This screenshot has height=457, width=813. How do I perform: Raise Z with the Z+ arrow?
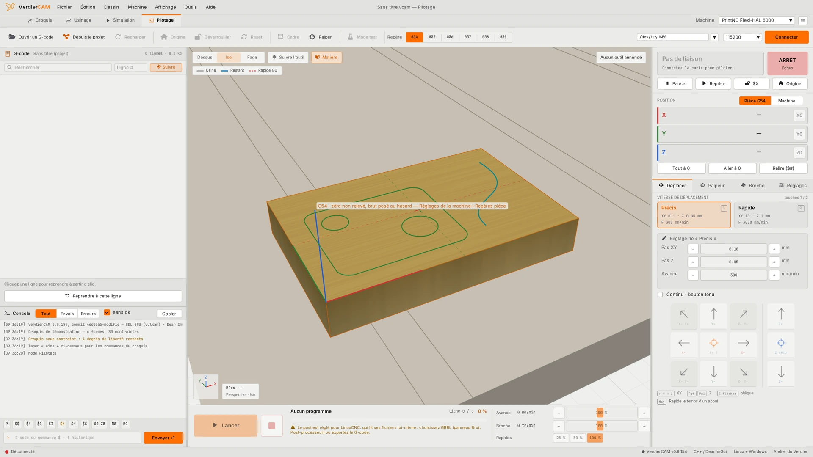click(x=781, y=316)
